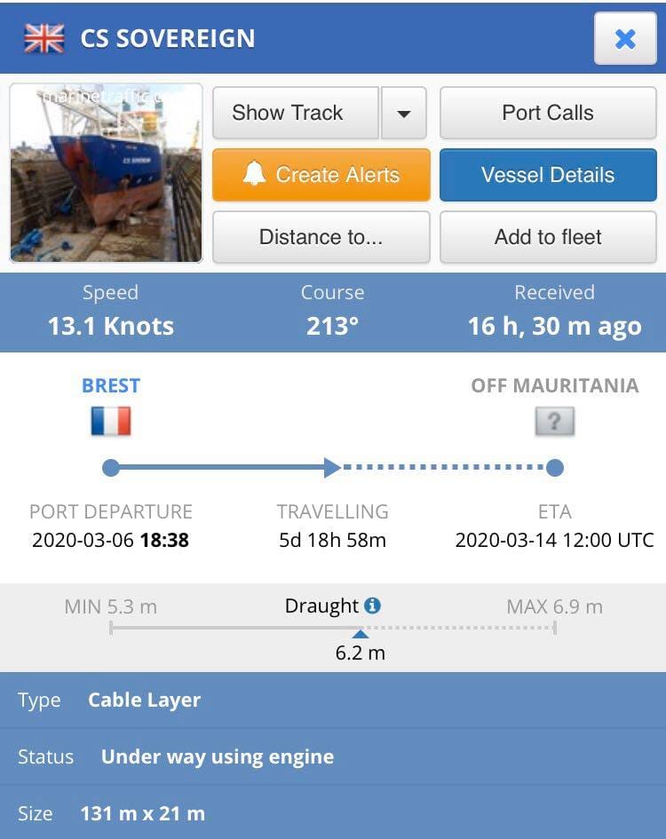Click the OFF MAURITANIA destination label

[x=554, y=385]
